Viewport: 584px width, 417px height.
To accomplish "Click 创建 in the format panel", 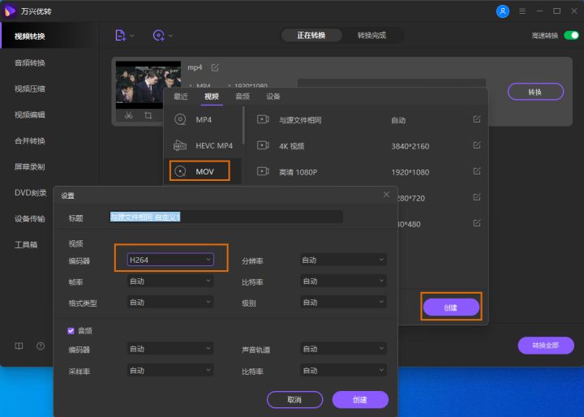I will pyautogui.click(x=451, y=307).
